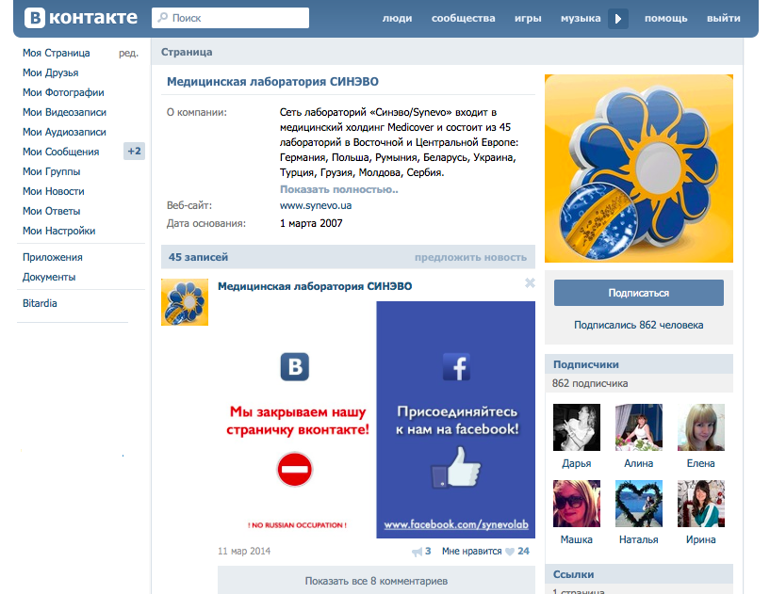Open the post author's small avatar icon
Viewport: 770px width, 594px height.
tap(185, 302)
